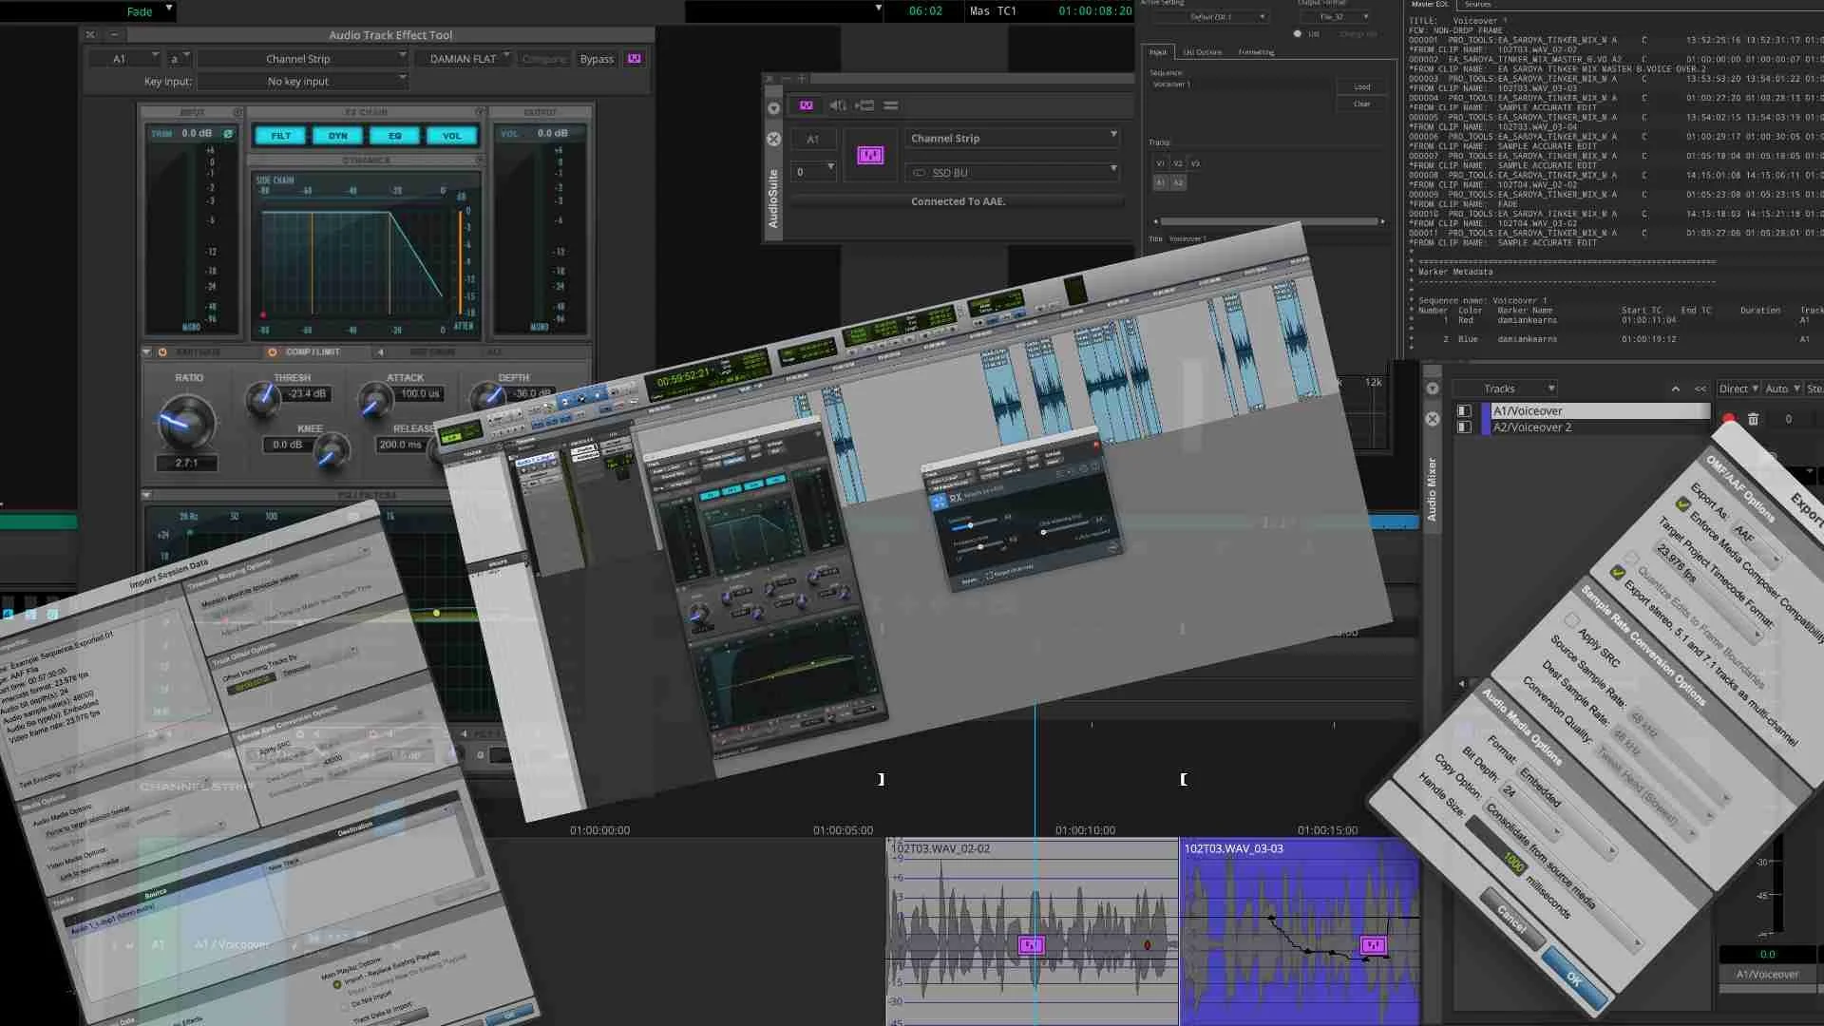Toggle Enforce Media Composer Compatibility checkbox
Viewport: 1824px width, 1026px height.
[x=1683, y=504]
